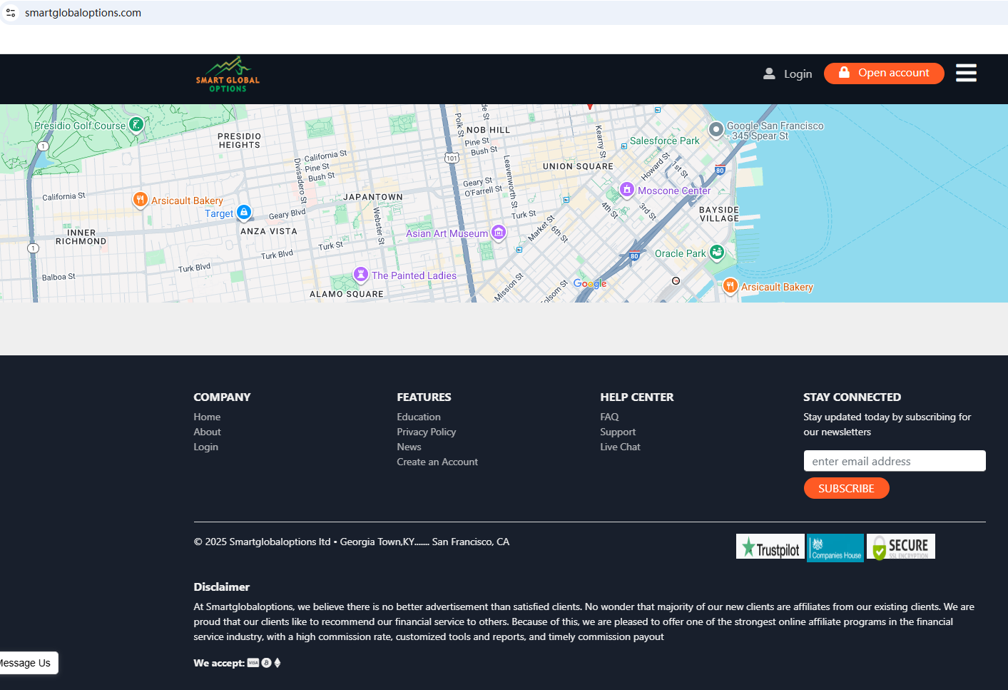Click transit station icon left of Salesforce Park
The height and width of the screenshot is (690, 1008).
point(624,146)
